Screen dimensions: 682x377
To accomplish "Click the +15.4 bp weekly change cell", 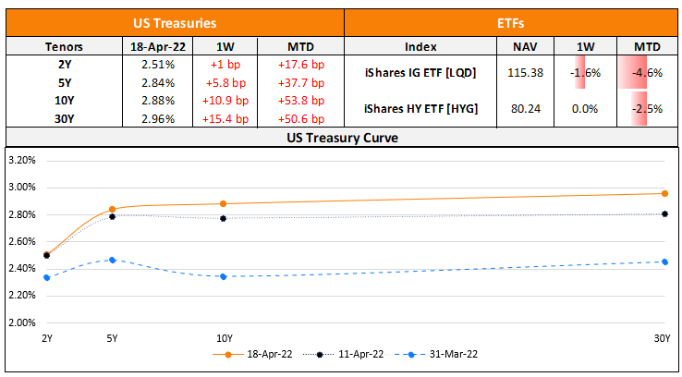I will 224,118.
